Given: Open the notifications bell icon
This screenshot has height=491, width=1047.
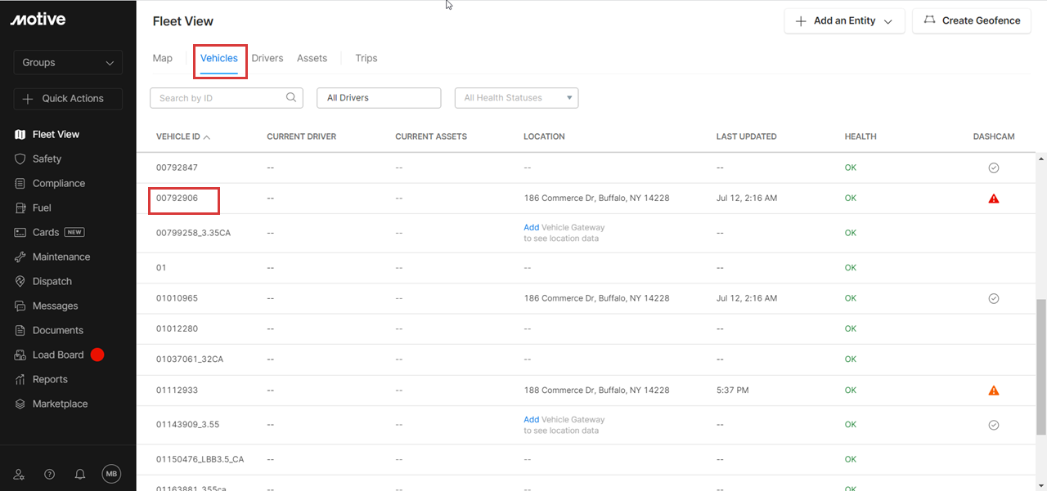Looking at the screenshot, I should 80,474.
